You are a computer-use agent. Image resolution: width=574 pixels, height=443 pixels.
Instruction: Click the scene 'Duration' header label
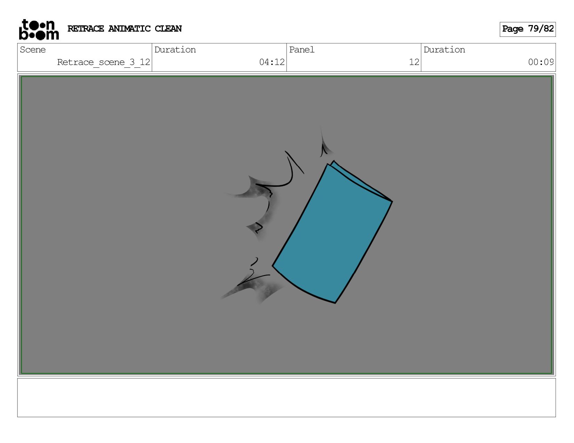pos(175,50)
